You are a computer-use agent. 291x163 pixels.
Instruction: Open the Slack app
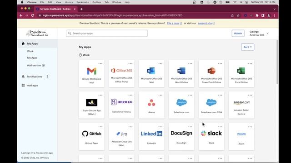(x=211, y=137)
